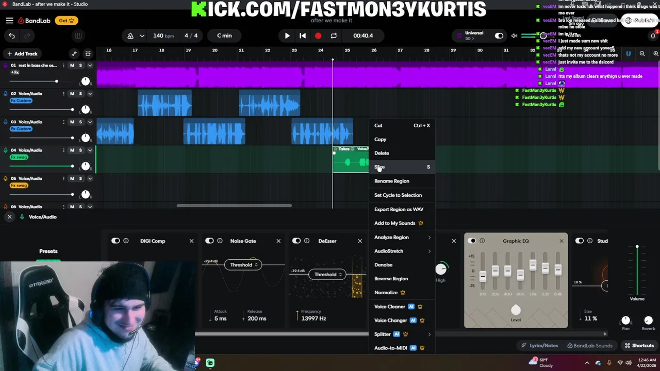Remove the Graphic EQ effect
This screenshot has width=660, height=371.
click(x=562, y=241)
